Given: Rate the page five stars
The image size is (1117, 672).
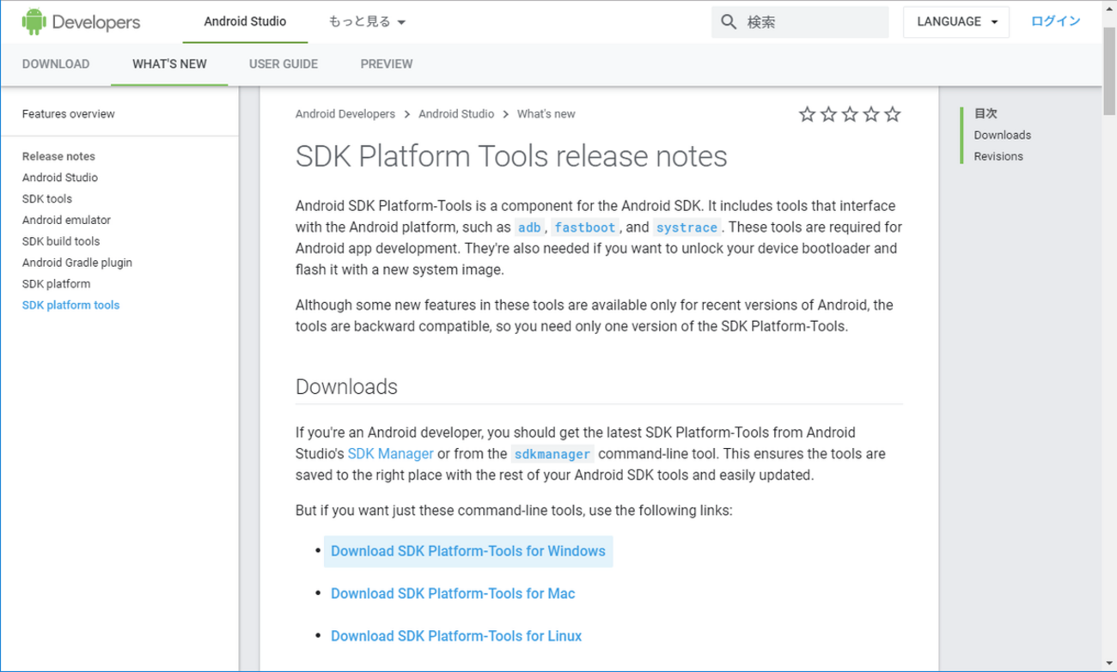Looking at the screenshot, I should point(893,114).
